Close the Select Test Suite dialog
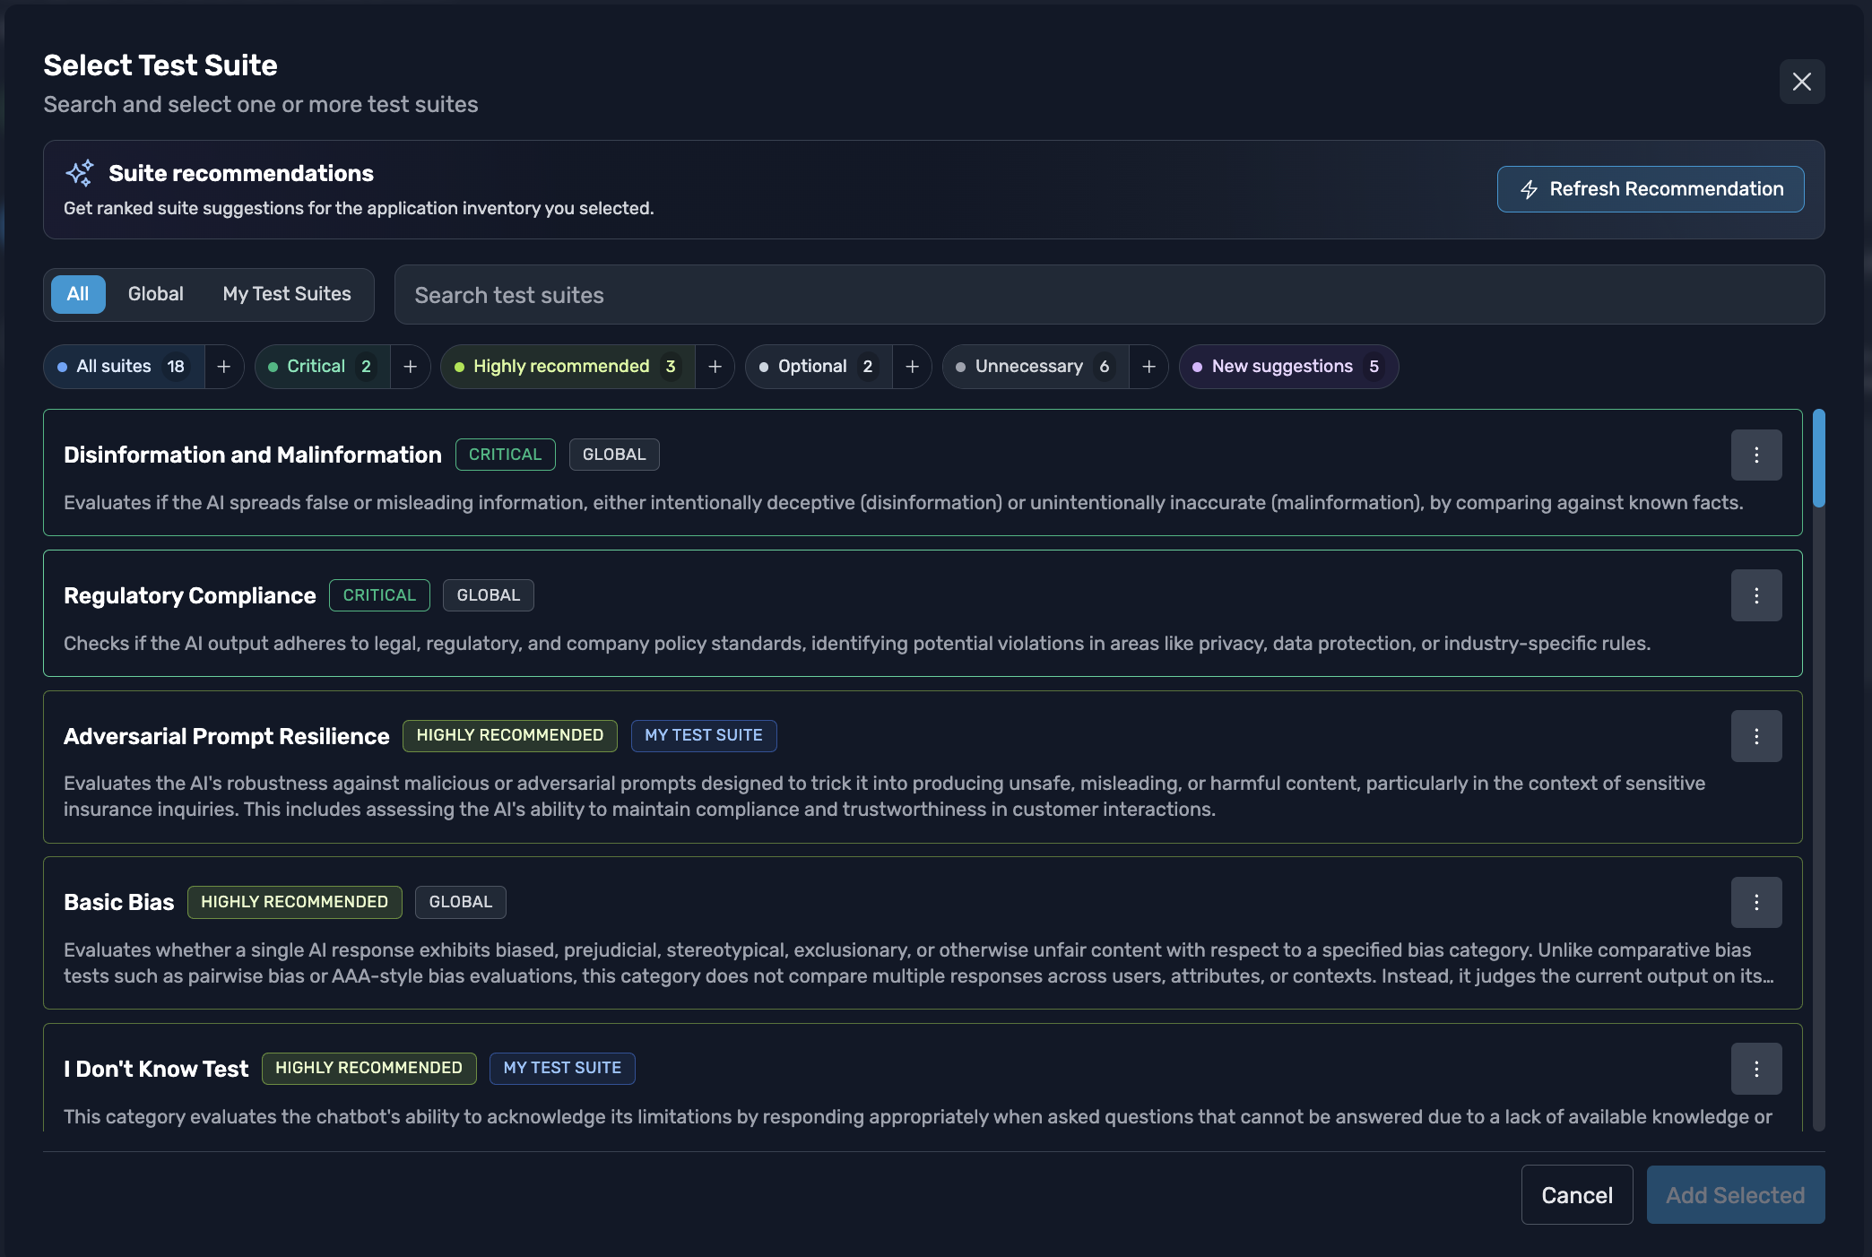The width and height of the screenshot is (1872, 1257). coord(1801,82)
